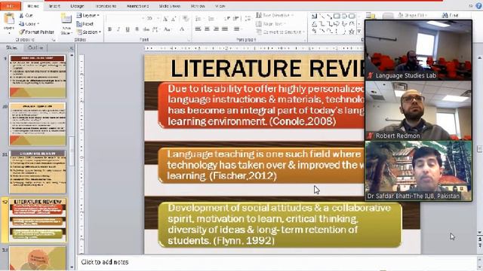Select the rectangle shape in shapes gallery
Image resolution: width=483 pixels, height=271 pixels.
pyautogui.click(x=337, y=16)
